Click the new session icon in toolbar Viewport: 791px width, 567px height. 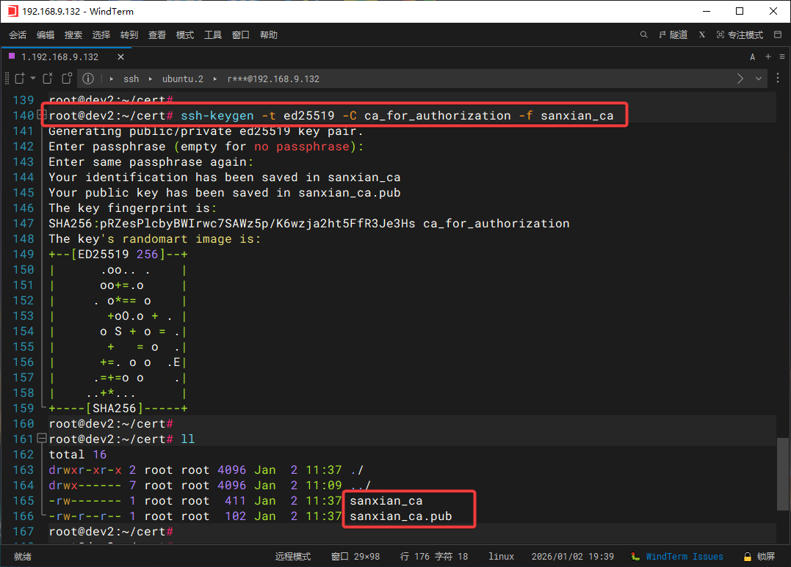pos(19,78)
